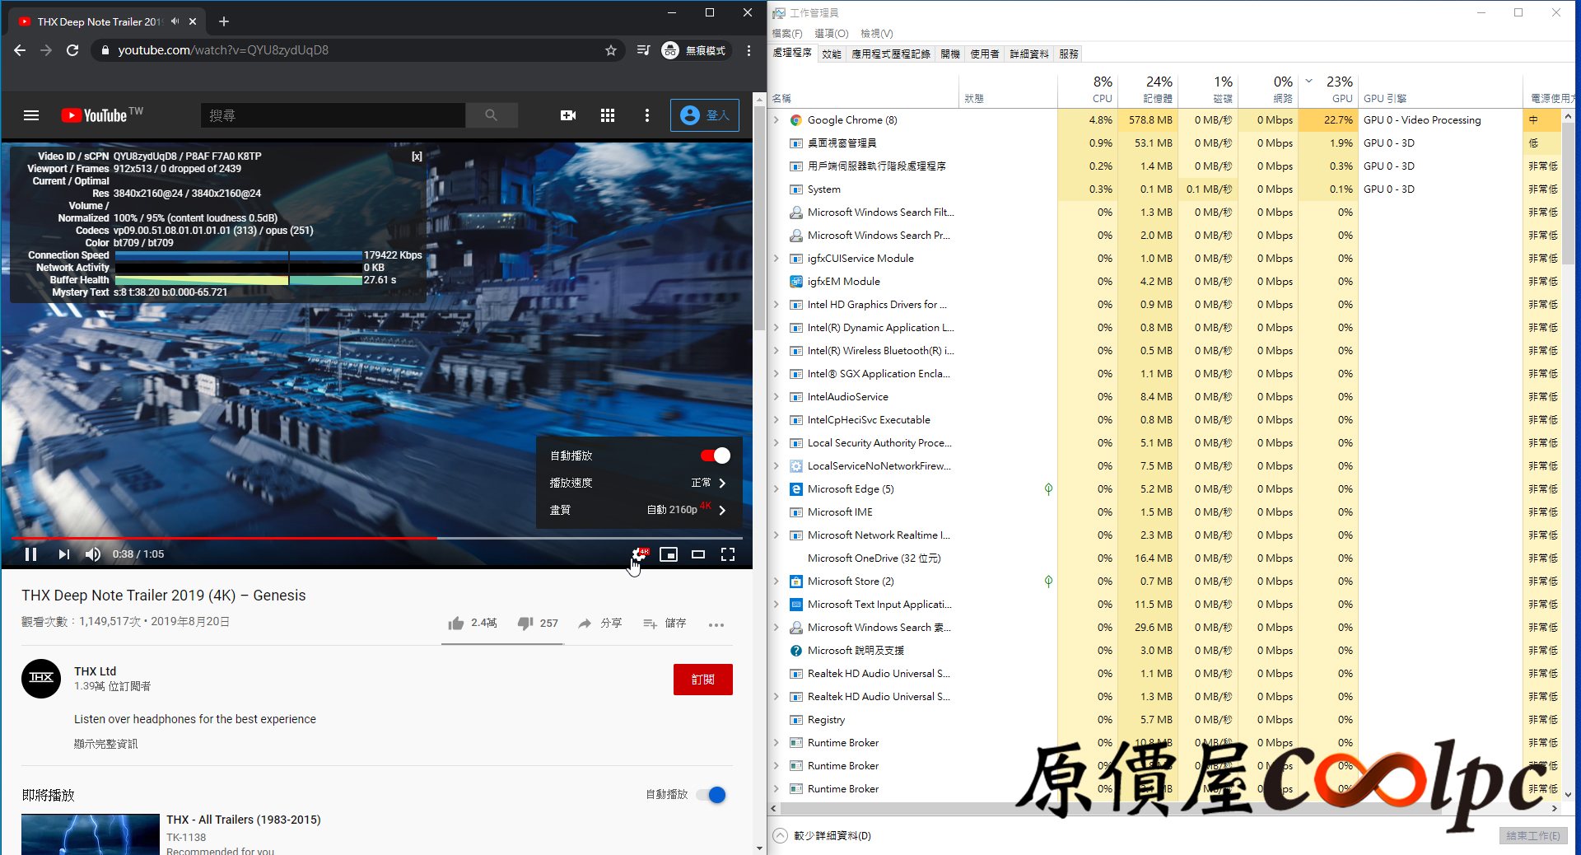This screenshot has width=1581, height=855.
Task: Click the YouTube search input field
Action: tap(333, 115)
